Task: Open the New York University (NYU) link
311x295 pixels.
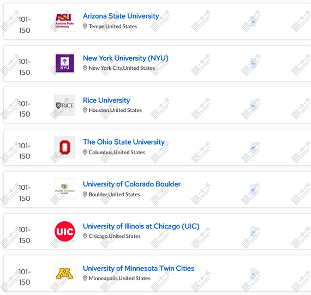Action: click(125, 58)
